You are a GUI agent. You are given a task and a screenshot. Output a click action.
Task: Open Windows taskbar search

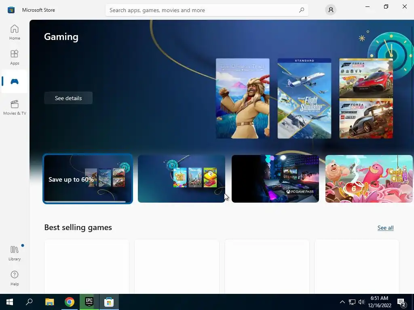tap(29, 302)
